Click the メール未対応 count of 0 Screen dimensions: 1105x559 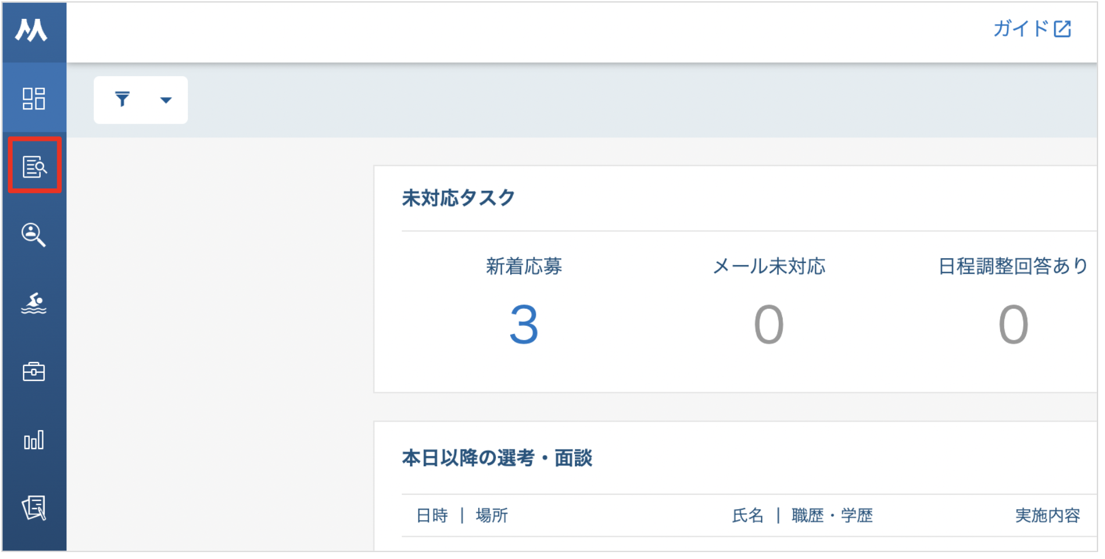[x=769, y=325]
